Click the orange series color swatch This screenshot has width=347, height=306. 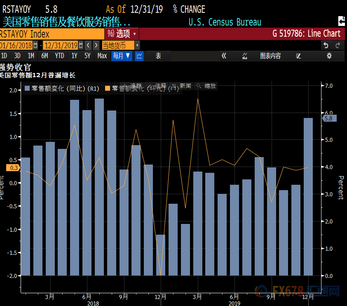[x=108, y=88]
